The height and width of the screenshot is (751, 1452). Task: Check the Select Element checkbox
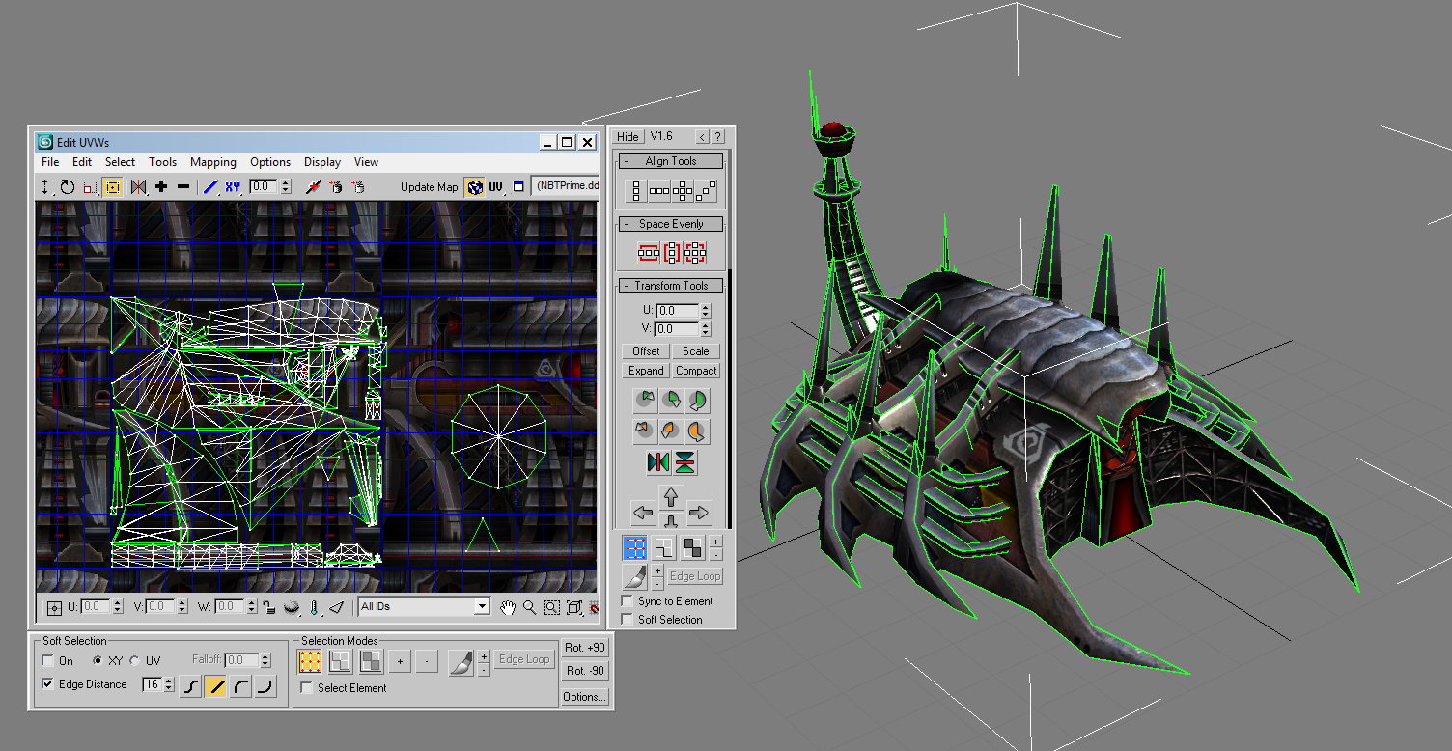point(307,688)
